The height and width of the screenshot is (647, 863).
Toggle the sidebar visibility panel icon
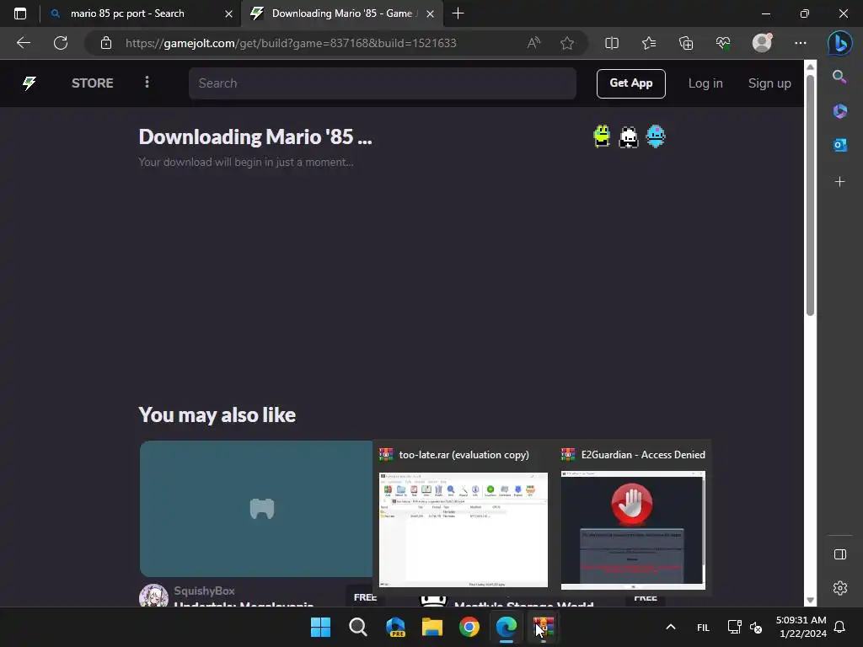point(840,554)
